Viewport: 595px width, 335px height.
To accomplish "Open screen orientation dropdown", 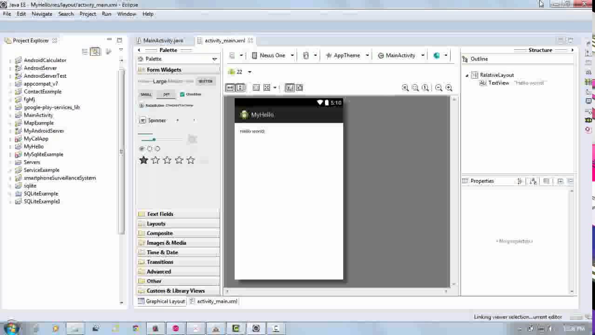I will (310, 55).
